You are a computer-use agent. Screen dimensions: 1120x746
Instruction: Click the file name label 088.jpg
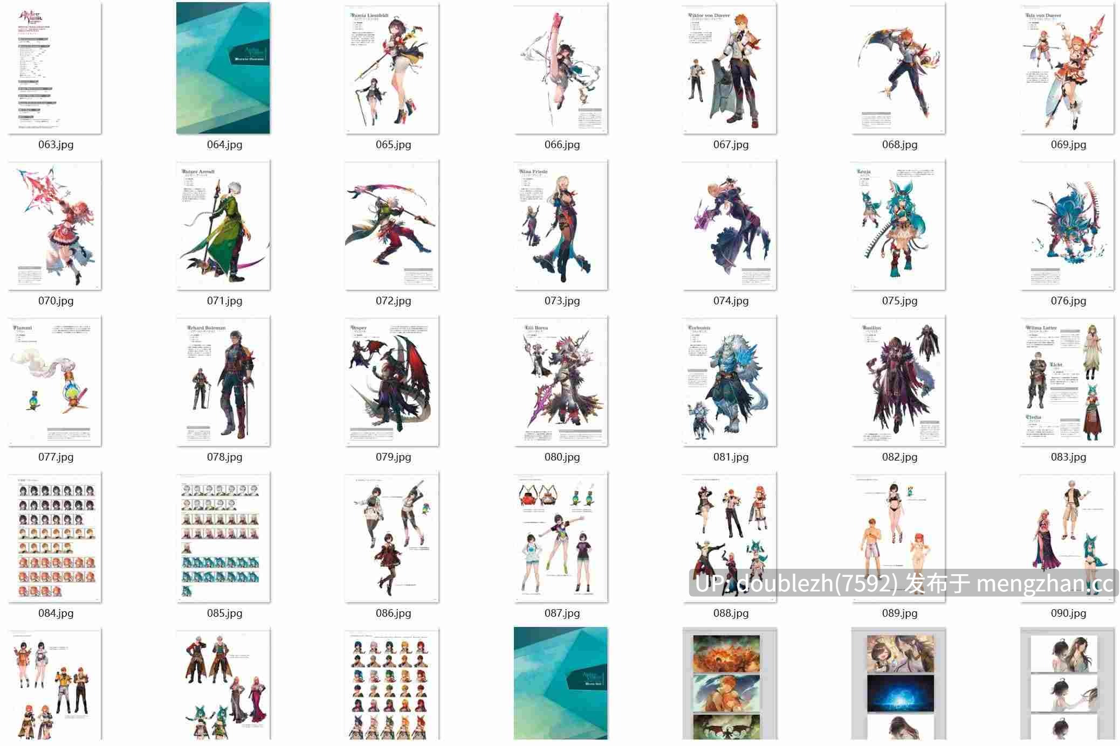pyautogui.click(x=731, y=613)
